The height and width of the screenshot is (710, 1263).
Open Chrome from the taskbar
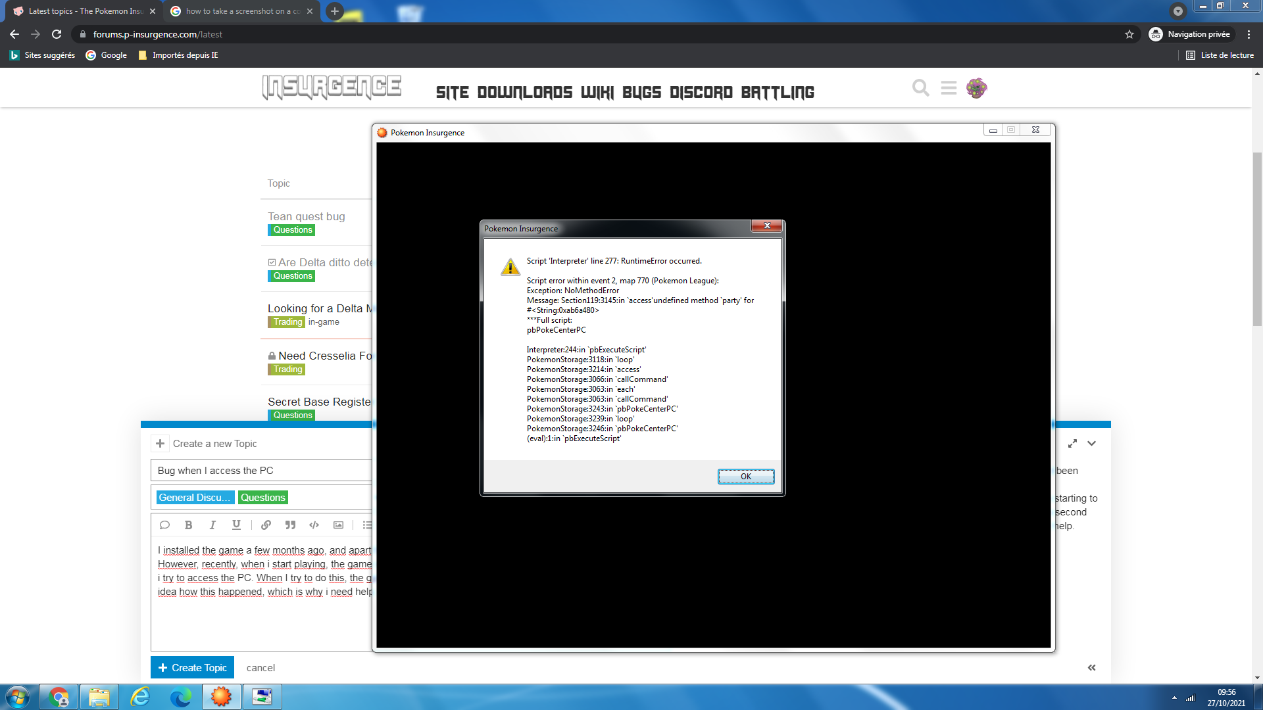tap(59, 697)
